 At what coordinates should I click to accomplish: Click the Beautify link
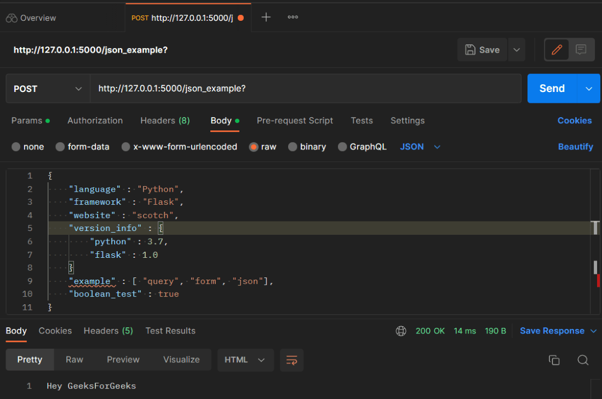click(575, 147)
